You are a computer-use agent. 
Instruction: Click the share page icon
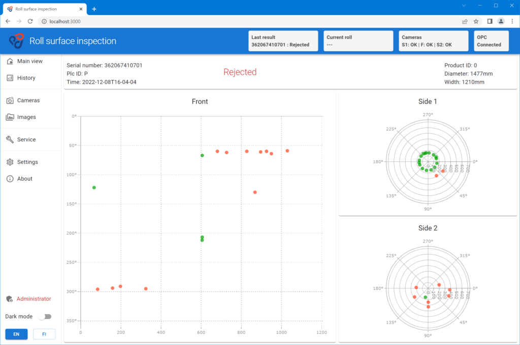(x=465, y=21)
